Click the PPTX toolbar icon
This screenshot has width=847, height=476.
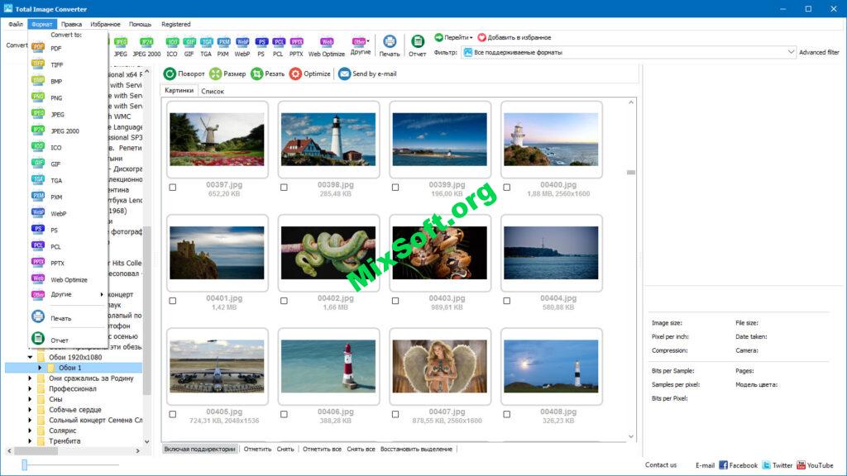(296, 47)
